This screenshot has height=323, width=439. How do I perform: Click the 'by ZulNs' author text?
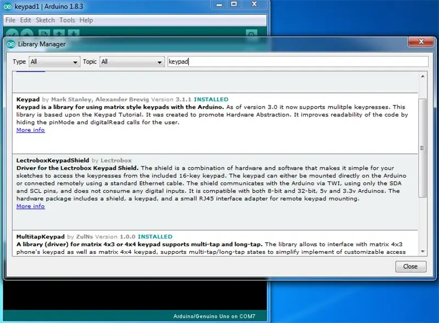tap(80, 237)
